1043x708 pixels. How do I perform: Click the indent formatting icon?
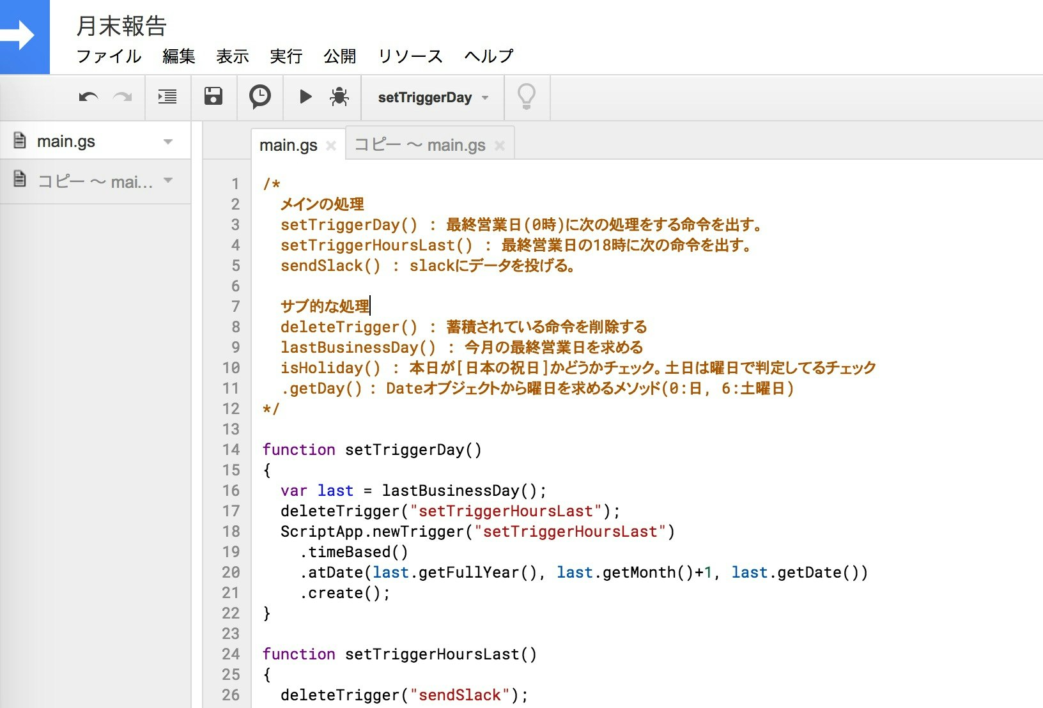pyautogui.click(x=167, y=97)
